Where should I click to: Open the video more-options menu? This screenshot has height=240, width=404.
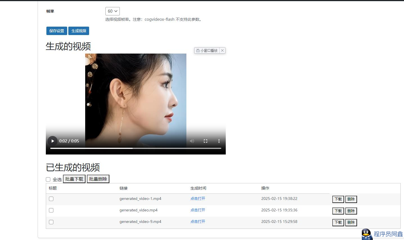[x=219, y=141]
